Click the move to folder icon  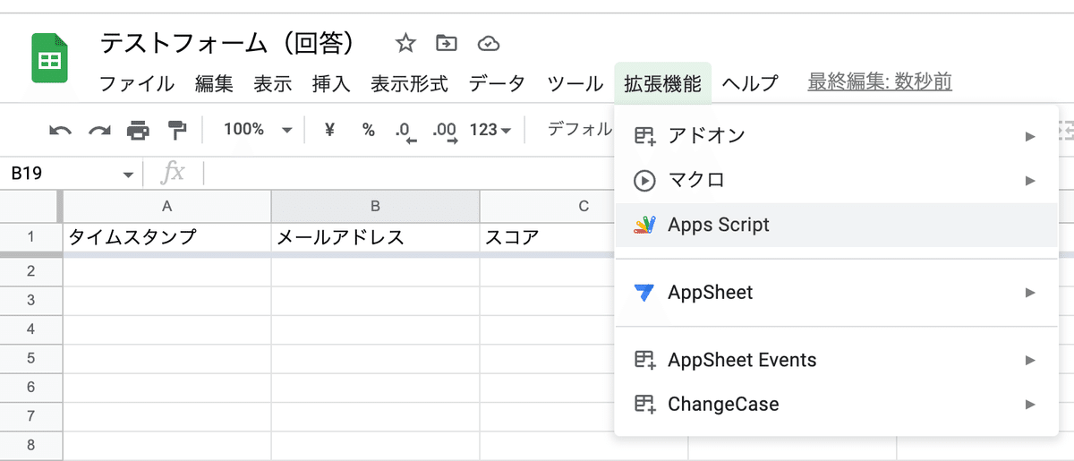click(446, 43)
